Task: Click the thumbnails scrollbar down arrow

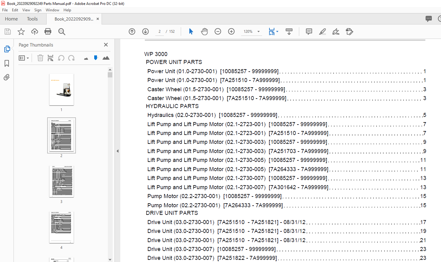Action: pyautogui.click(x=110, y=259)
